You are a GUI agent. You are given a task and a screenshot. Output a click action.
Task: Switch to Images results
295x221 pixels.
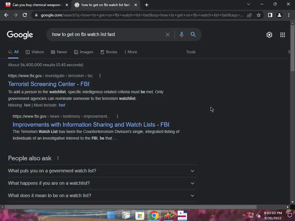tap(84, 52)
